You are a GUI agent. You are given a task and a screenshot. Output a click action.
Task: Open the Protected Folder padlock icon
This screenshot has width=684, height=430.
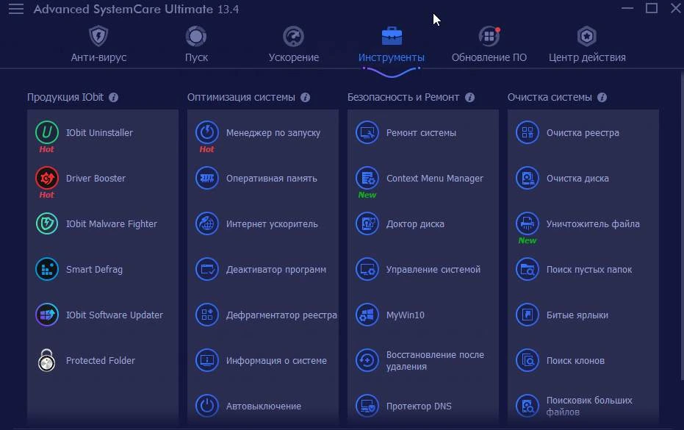(x=47, y=360)
